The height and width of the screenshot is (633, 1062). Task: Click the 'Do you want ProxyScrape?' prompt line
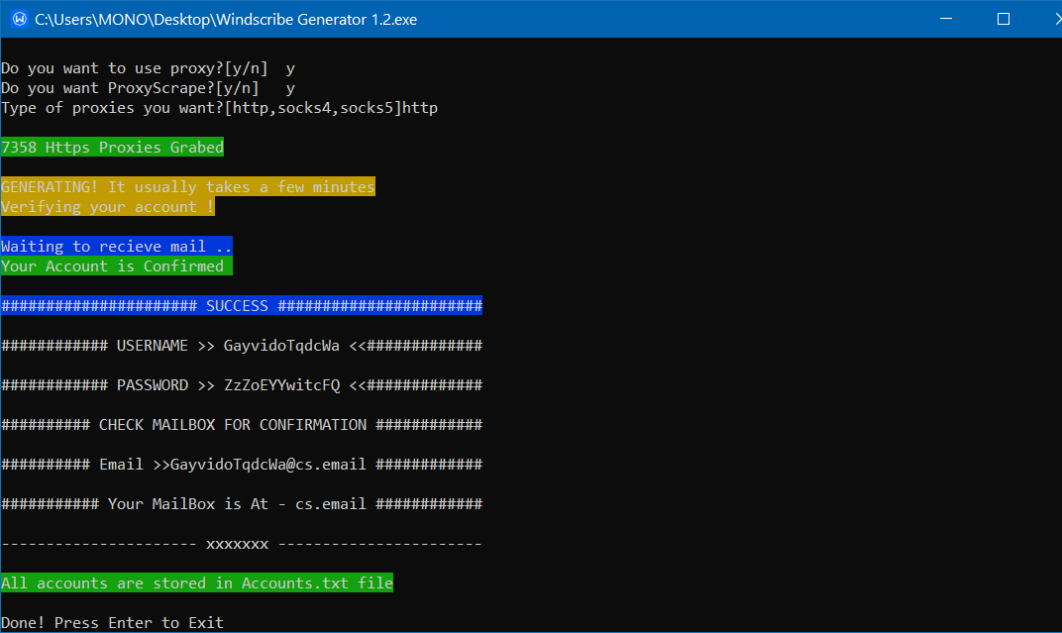click(148, 88)
